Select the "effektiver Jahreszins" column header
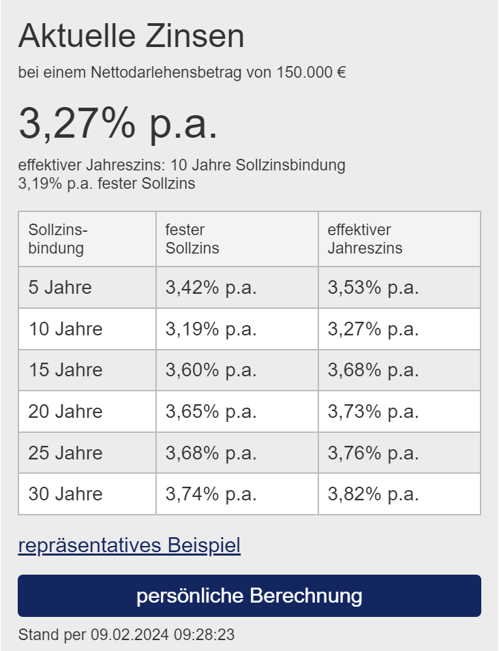Image resolution: width=499 pixels, height=651 pixels. [x=365, y=239]
